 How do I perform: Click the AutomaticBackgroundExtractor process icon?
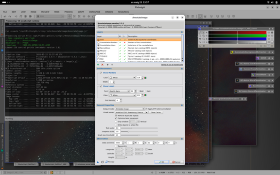[x=232, y=52]
